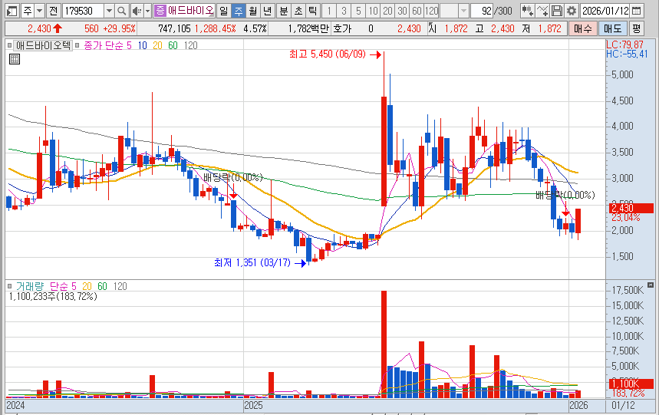
Task: Switch chart to monthly 월 period
Action: (x=252, y=11)
